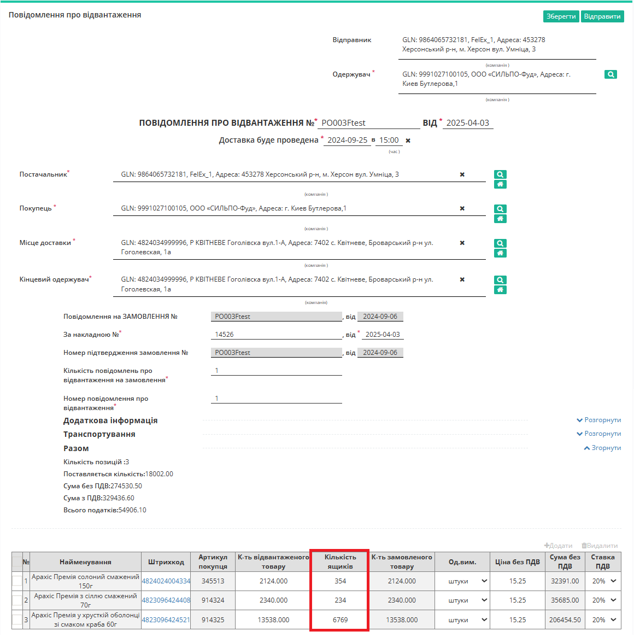
Task: Open the VAT rate dropdown in row 3
Action: click(603, 620)
